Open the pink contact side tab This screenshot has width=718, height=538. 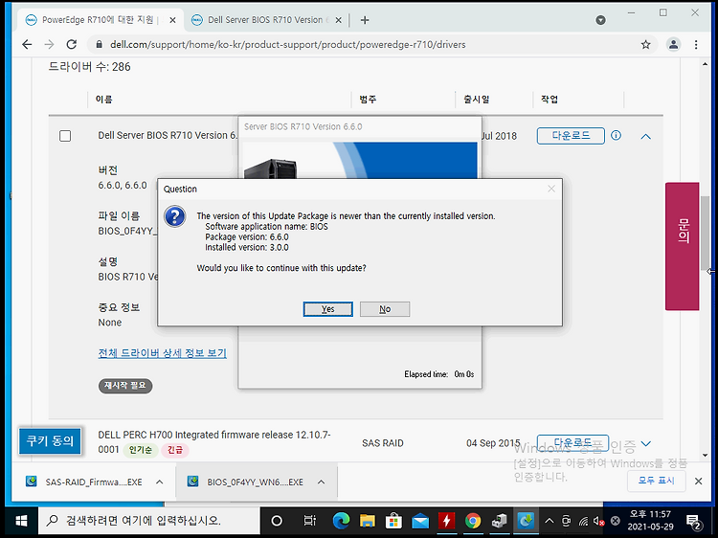pos(683,246)
